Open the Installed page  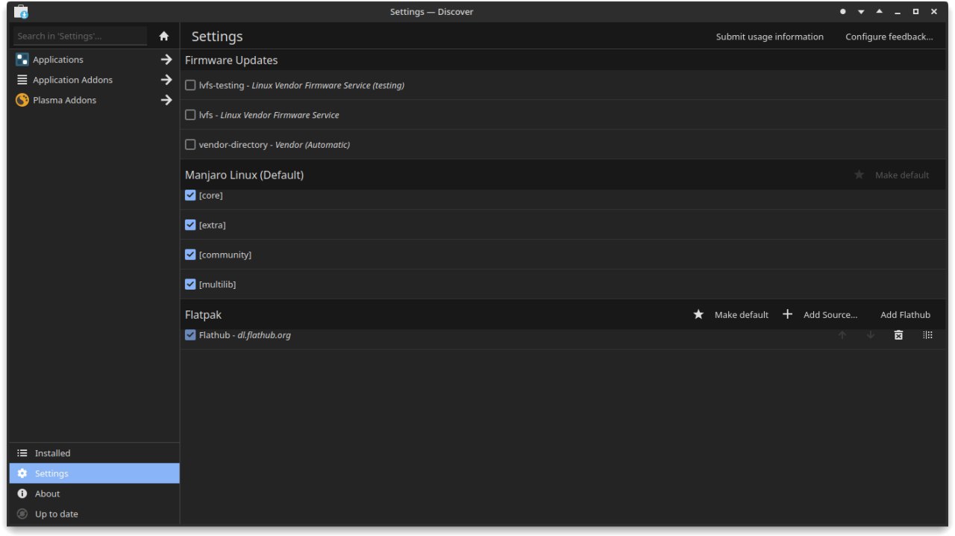click(x=95, y=453)
